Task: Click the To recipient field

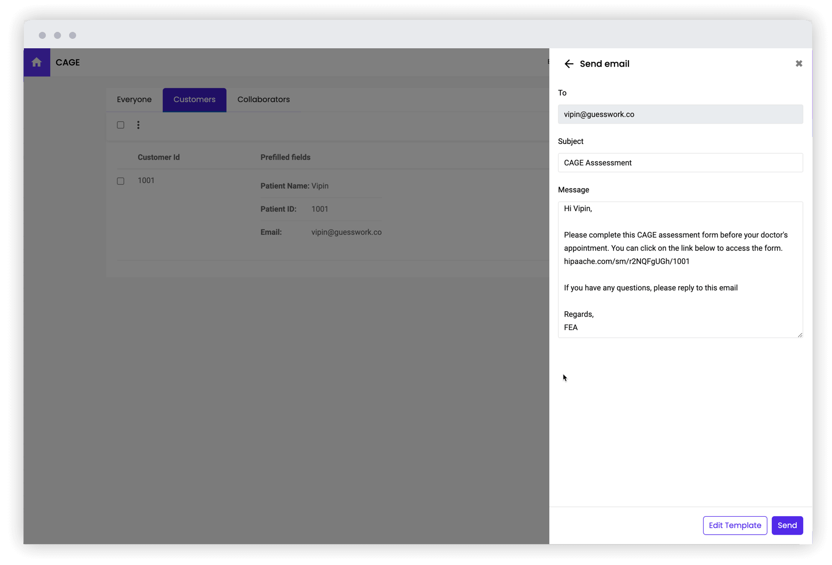Action: tap(680, 114)
